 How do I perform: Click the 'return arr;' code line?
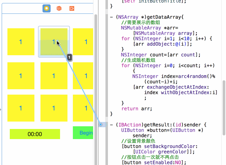(137, 108)
